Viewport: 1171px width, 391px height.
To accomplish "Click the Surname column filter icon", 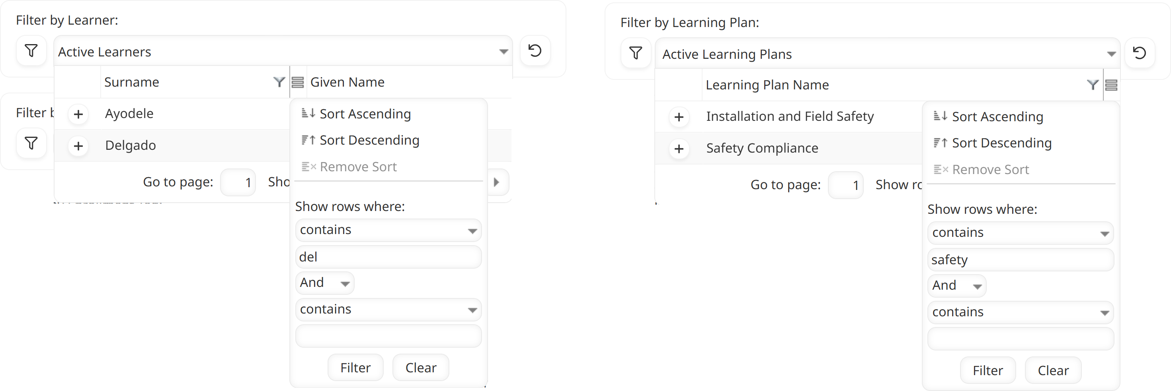I will (279, 82).
